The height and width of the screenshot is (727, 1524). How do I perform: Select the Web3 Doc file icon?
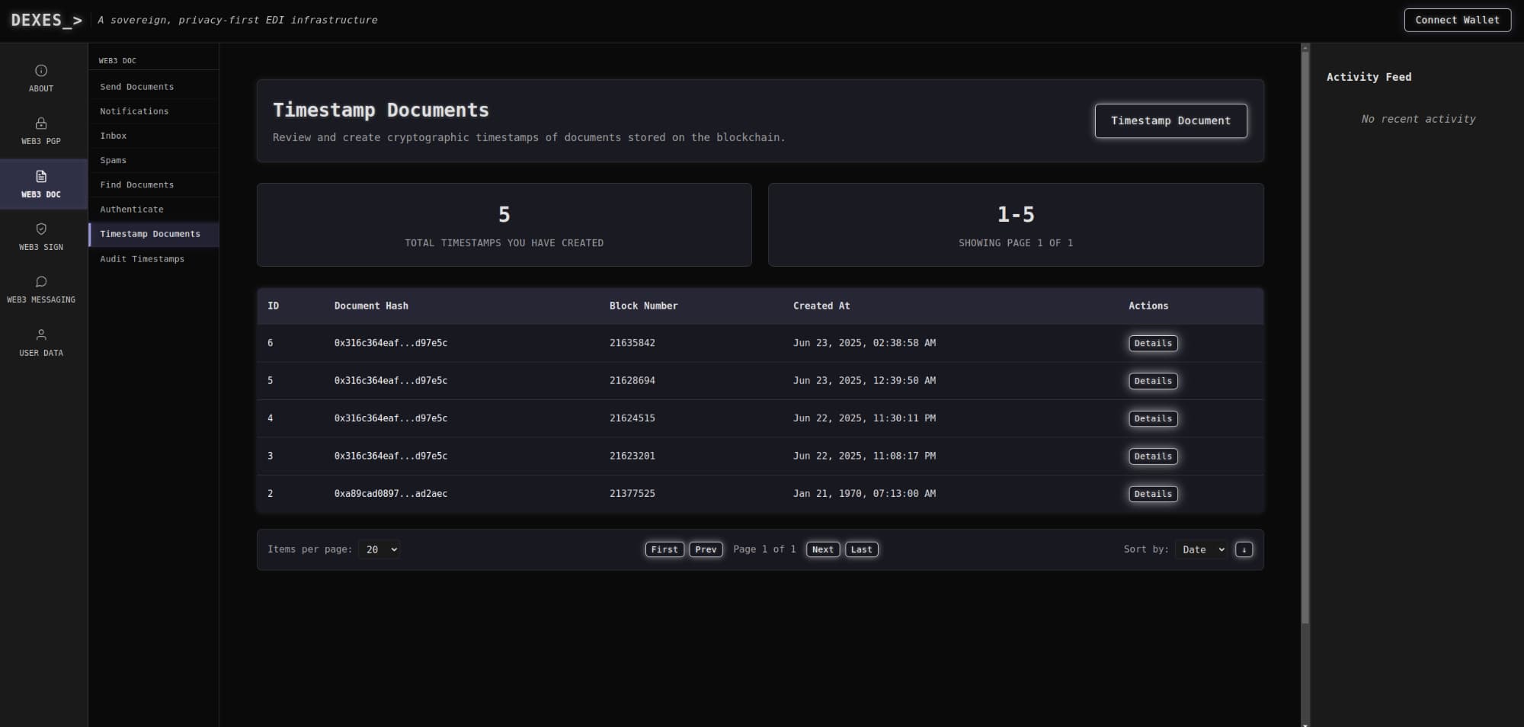click(41, 177)
